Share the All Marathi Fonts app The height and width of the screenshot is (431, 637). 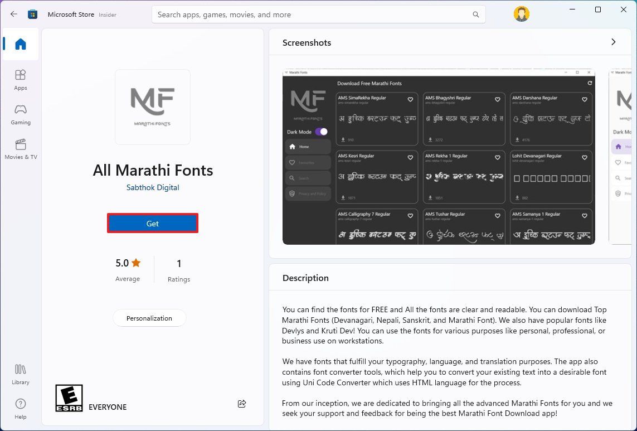point(242,404)
